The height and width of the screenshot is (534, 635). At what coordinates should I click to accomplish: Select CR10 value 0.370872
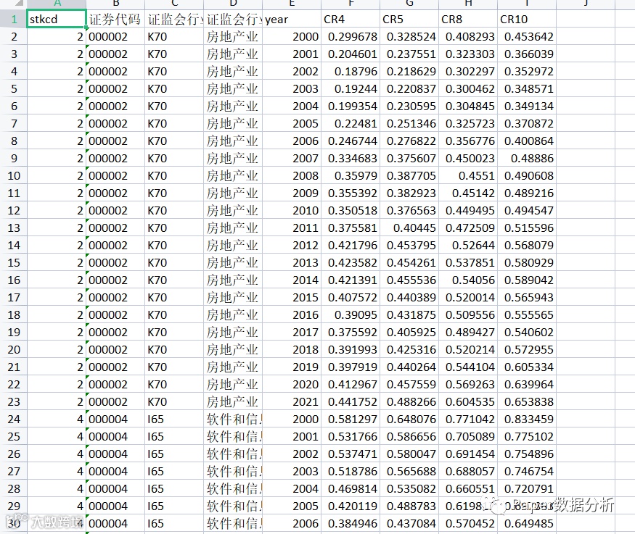(x=526, y=123)
